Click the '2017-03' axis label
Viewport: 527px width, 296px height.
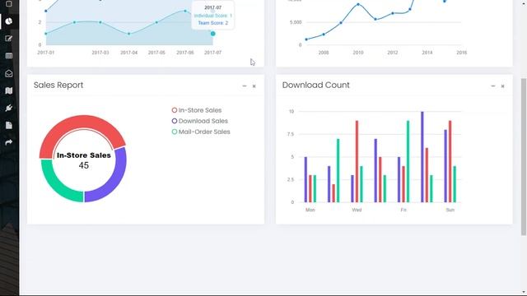100,53
